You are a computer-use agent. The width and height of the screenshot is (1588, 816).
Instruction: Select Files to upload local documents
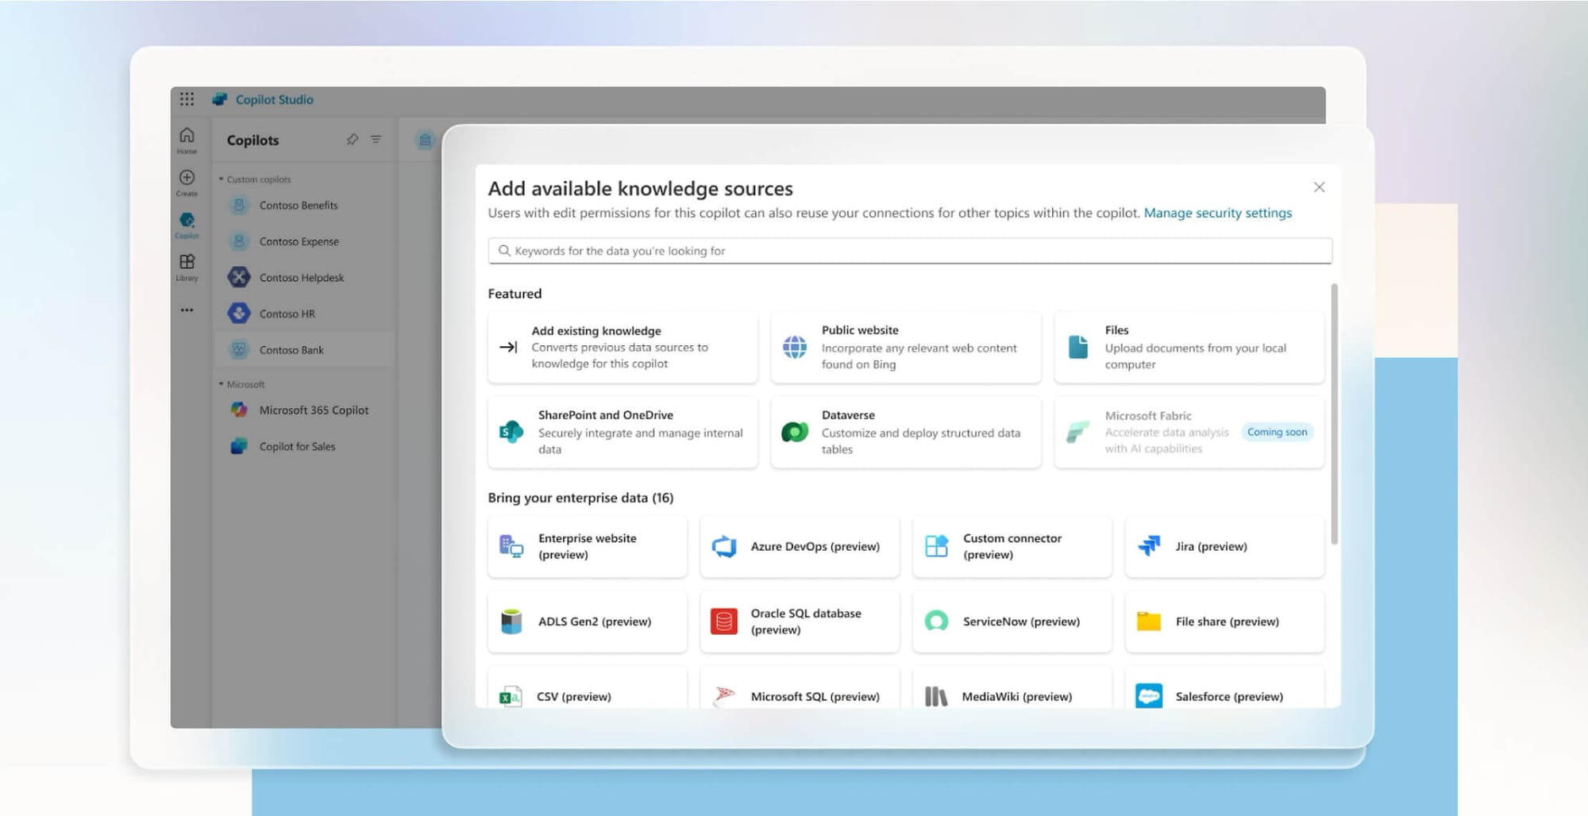pyautogui.click(x=1188, y=347)
